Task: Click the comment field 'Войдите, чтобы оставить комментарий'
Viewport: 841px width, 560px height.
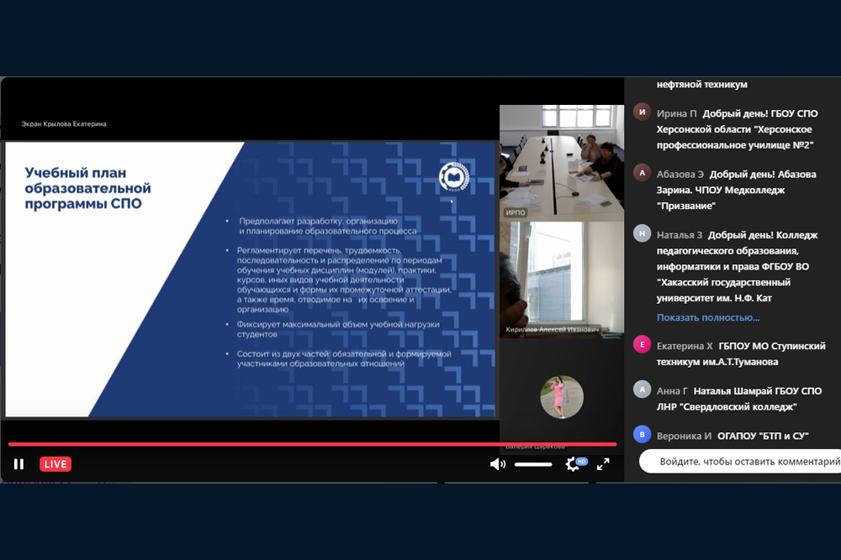Action: (x=740, y=462)
